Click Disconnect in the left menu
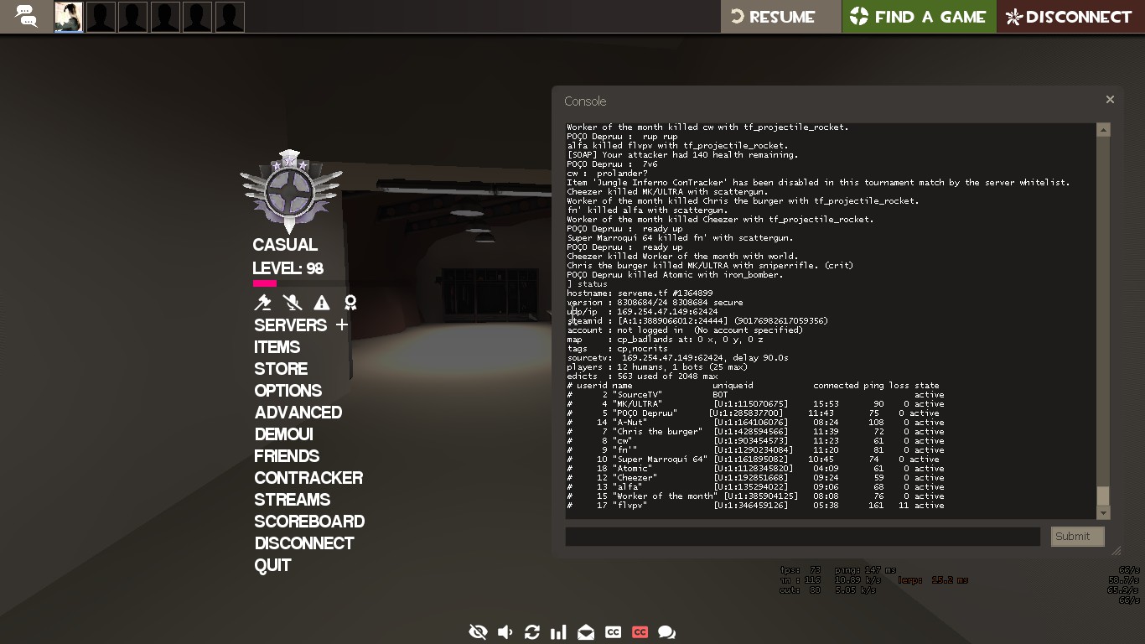This screenshot has height=644, width=1145. [304, 543]
